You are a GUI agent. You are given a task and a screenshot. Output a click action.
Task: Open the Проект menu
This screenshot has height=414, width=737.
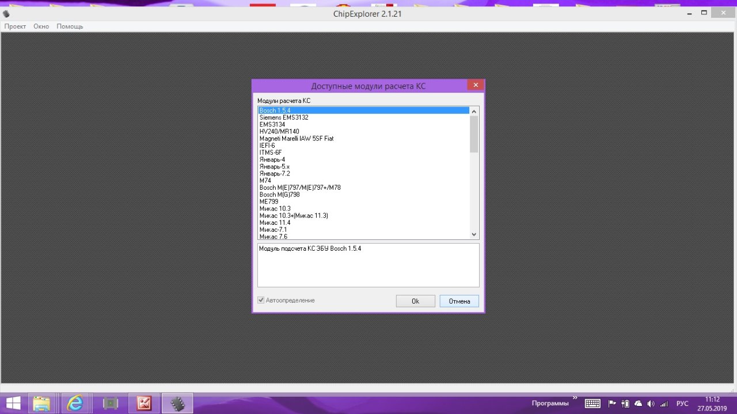pyautogui.click(x=15, y=26)
